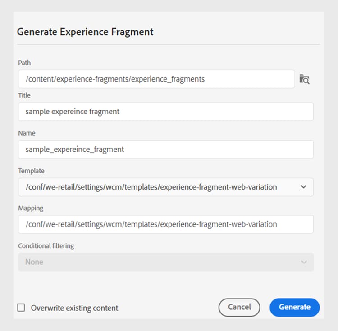Open the Conditional filtering None dropdown
Viewport: 338px width, 331px height.
coord(158,262)
